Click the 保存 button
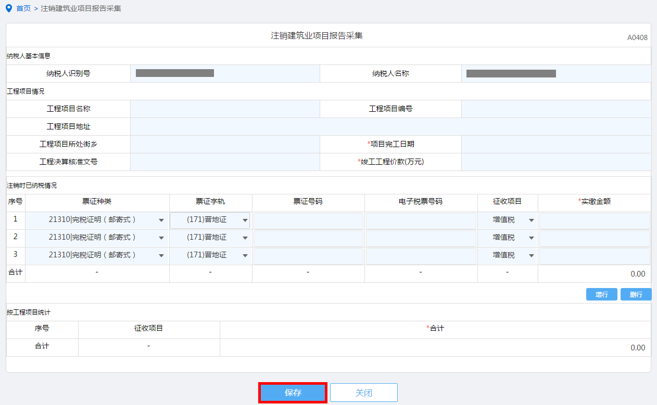The height and width of the screenshot is (405, 657). pyautogui.click(x=293, y=393)
